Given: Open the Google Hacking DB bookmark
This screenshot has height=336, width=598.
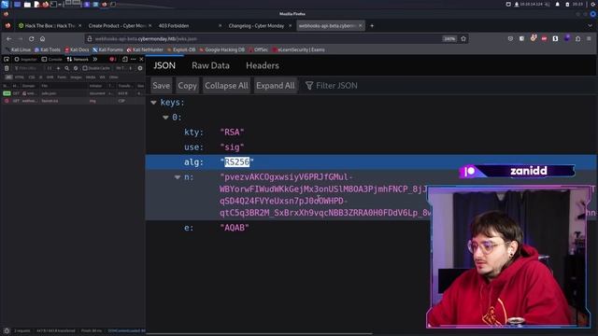Looking at the screenshot, I should [221, 49].
